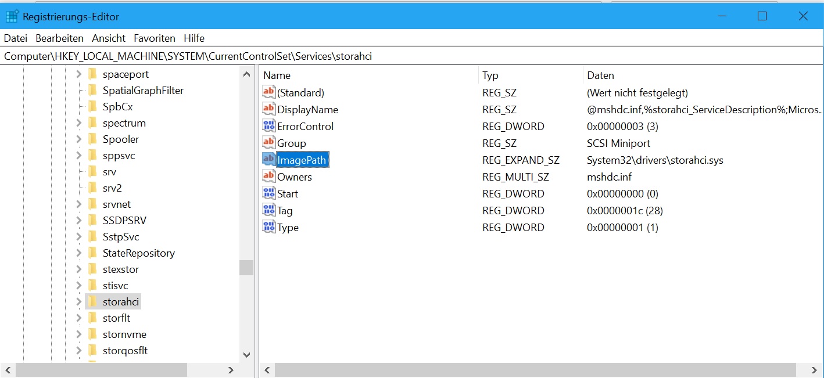Click the Group string value icon

268,143
